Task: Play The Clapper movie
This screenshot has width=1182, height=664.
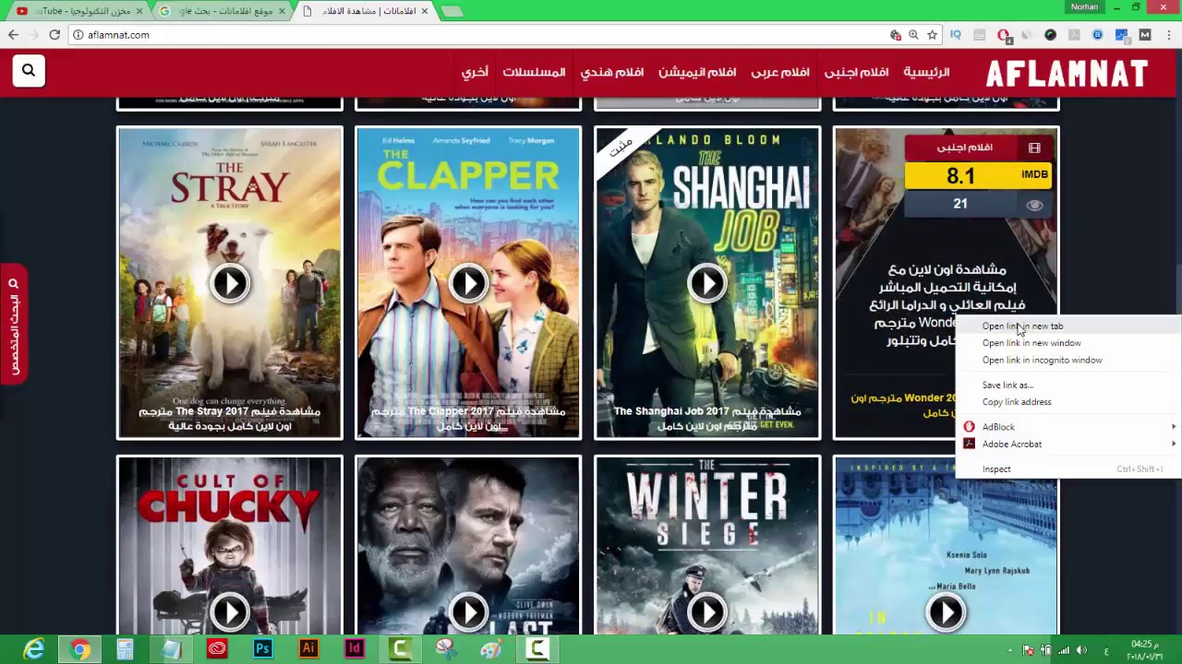Action: [x=468, y=283]
